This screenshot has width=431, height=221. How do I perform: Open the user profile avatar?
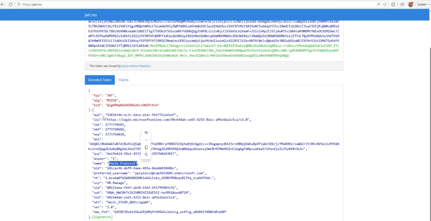[x=410, y=4]
